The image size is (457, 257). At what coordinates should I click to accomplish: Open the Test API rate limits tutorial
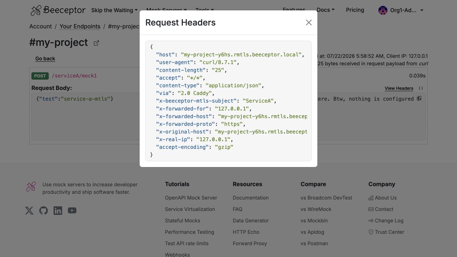pos(187,243)
